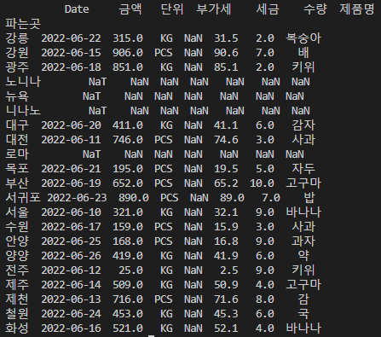The height and width of the screenshot is (337, 381).
Task: Click the product name 밥
Action: click(x=309, y=198)
